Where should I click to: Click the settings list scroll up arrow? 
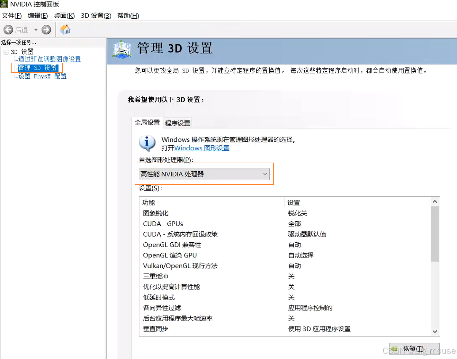[x=435, y=202]
